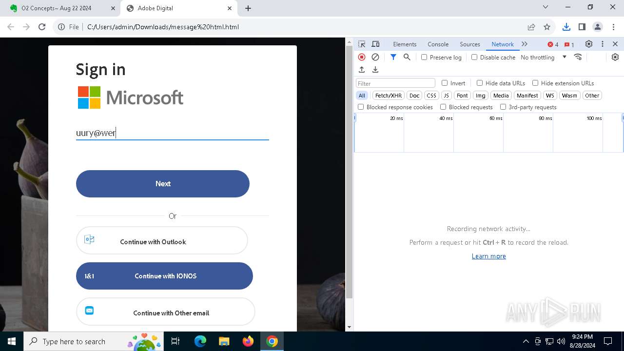Click Continue with IONOS
The width and height of the screenshot is (624, 351).
164,276
